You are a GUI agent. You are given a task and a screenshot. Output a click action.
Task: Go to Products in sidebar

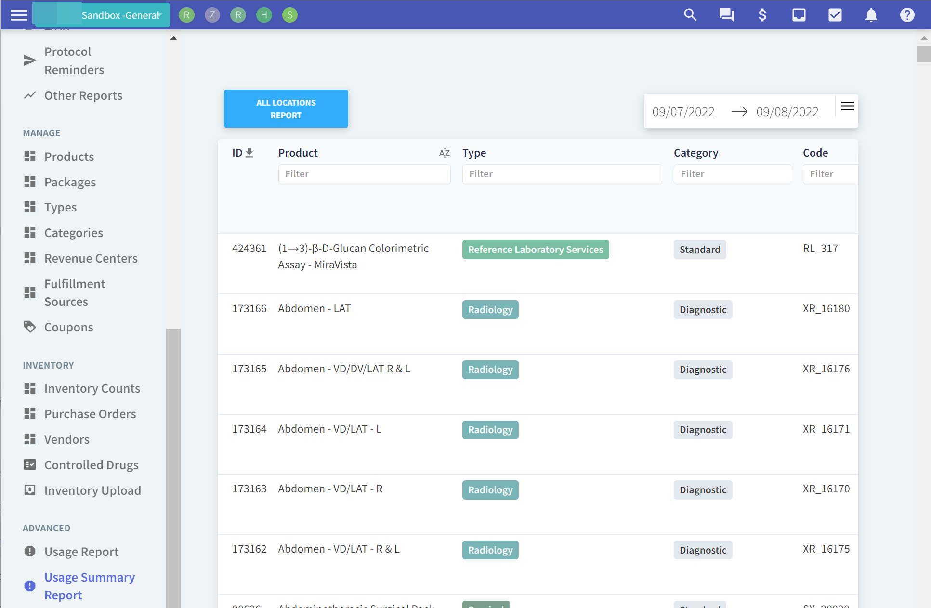click(69, 157)
